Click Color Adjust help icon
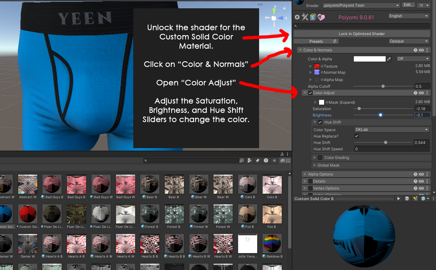The image size is (436, 270). pyautogui.click(x=416, y=93)
